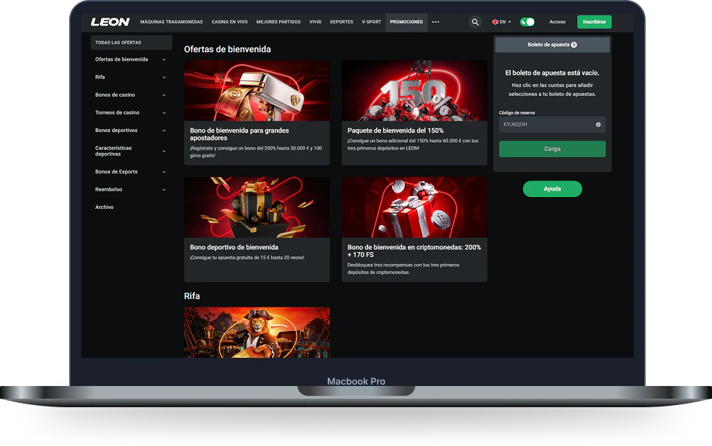Expand the Rifa sidebar category

click(130, 77)
